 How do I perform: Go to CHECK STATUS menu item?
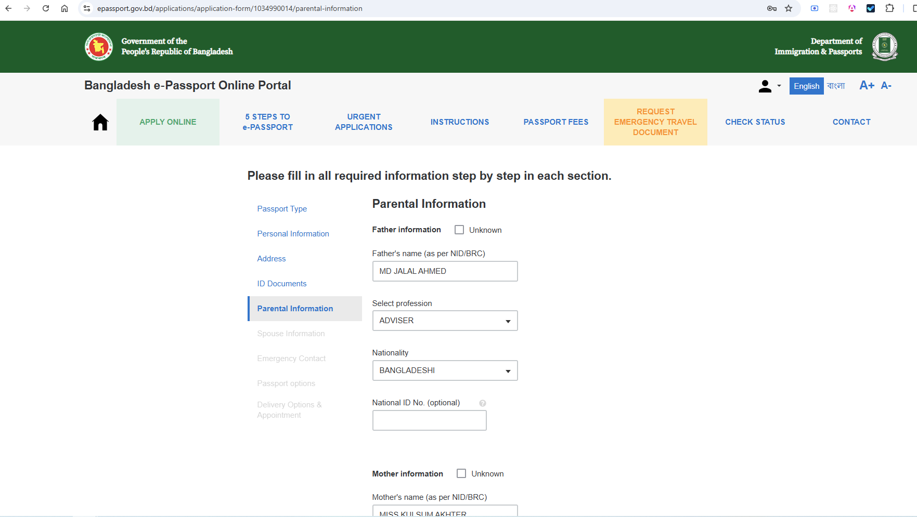[755, 122]
